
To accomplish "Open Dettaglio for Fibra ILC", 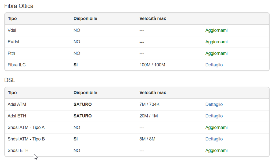I will 214,65.
